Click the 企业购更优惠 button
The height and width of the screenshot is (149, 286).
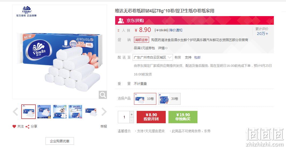60,141
